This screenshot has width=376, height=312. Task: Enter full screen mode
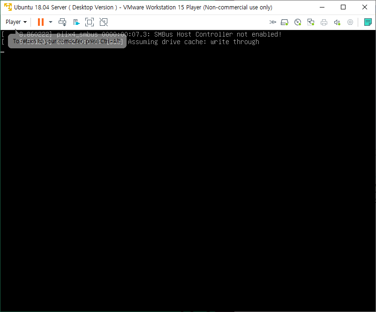point(90,22)
